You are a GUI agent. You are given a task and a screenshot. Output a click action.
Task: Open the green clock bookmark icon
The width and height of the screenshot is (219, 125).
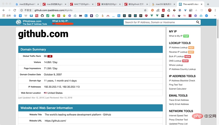(x=97, y=16)
